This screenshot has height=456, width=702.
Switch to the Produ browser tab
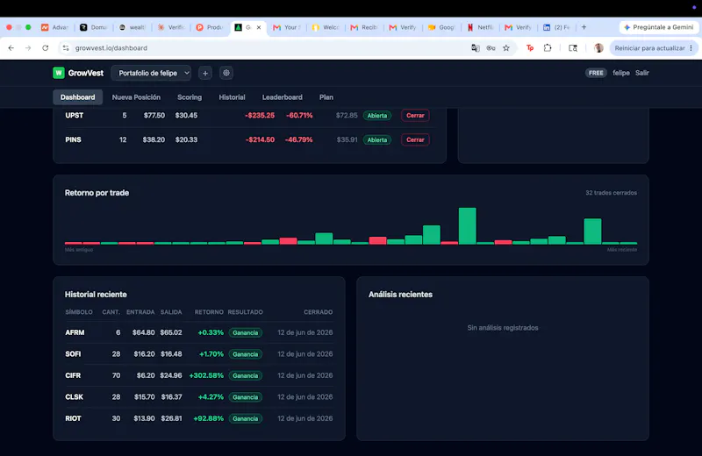[x=210, y=27]
